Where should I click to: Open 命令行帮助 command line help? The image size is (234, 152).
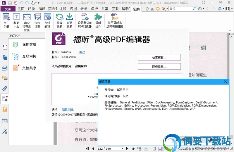[x=27, y=20]
